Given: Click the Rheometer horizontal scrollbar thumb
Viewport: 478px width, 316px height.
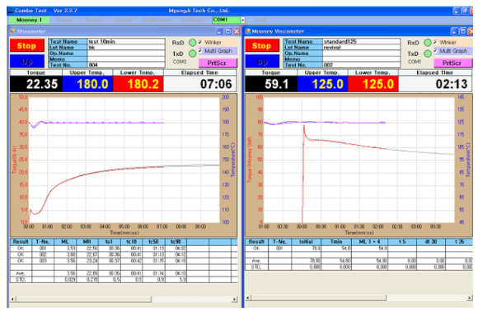Looking at the screenshot, I should [84, 300].
